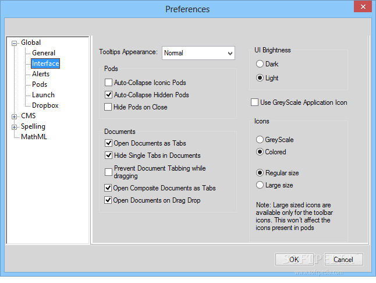Close the Preferences window
The width and height of the screenshot is (376, 283).
point(363,6)
